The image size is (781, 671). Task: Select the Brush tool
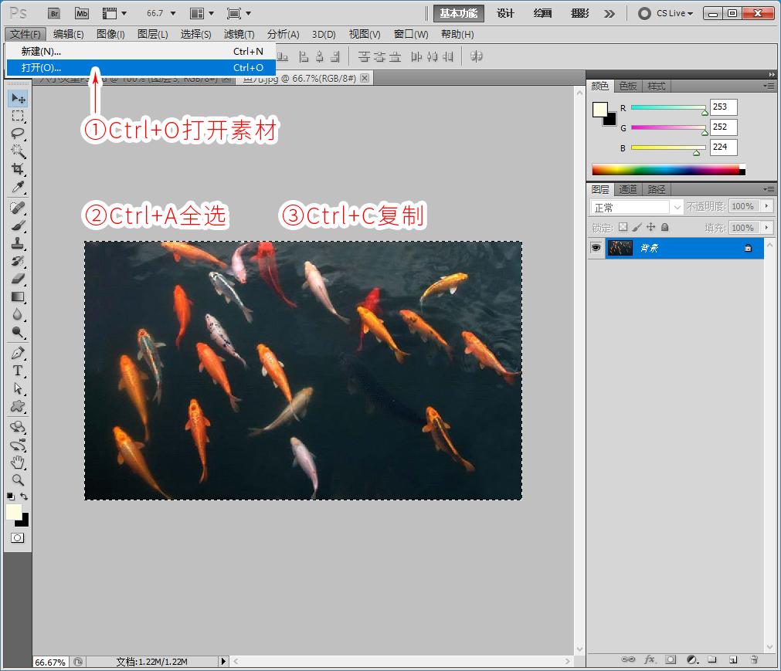tap(18, 225)
